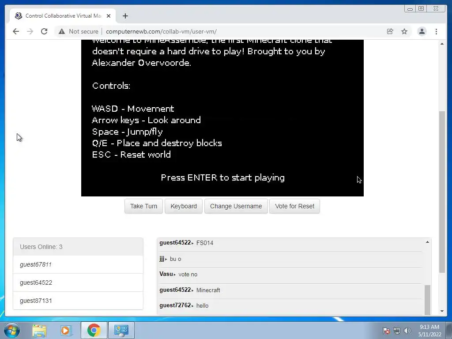Screen dimensions: 452x339
Task: Click the Action Center flag tray icon
Action: 386,331
